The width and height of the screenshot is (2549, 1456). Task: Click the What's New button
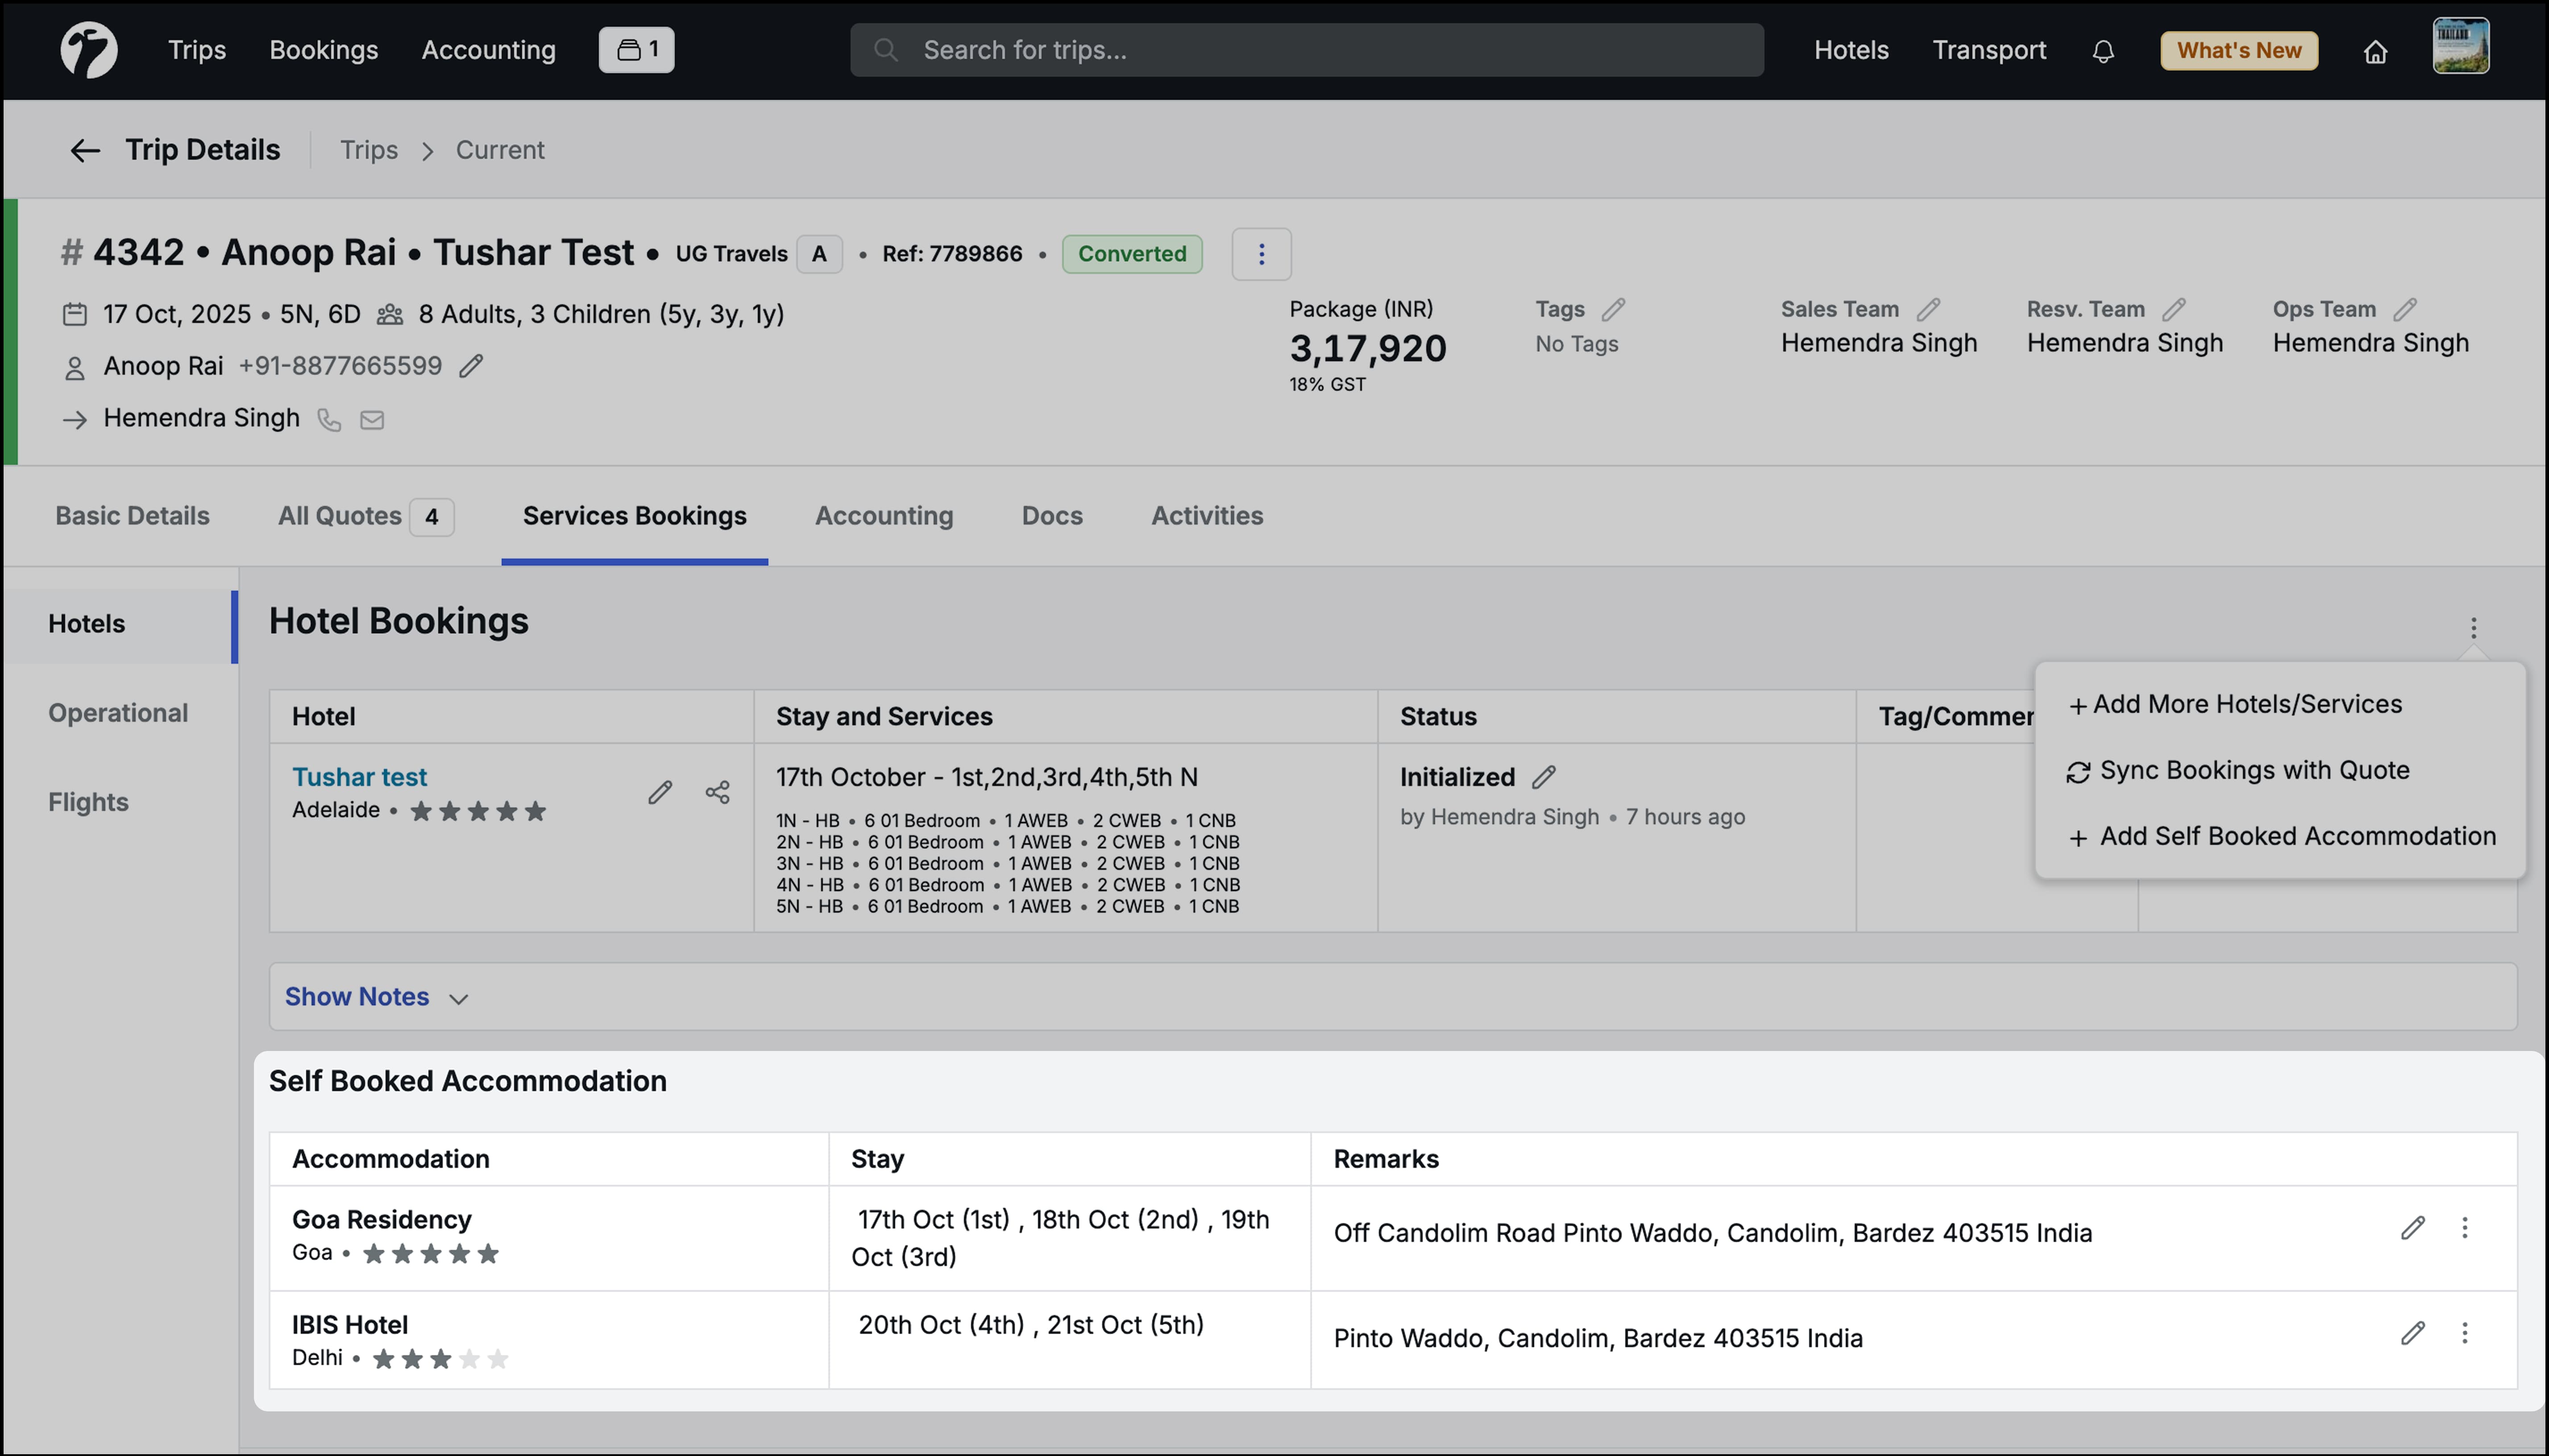pyautogui.click(x=2239, y=50)
